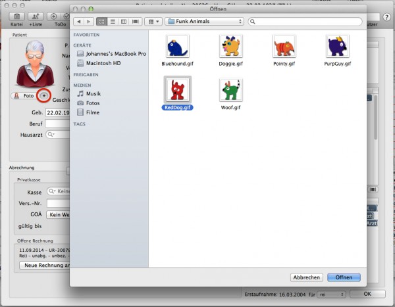Click the help question mark button
Image resolution: width=395 pixels, height=307 pixels.
point(386,17)
